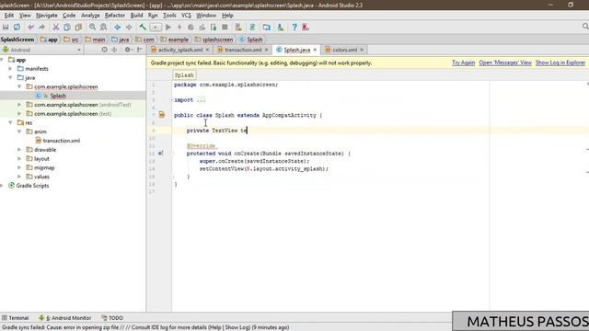The image size is (589, 331).
Task: Expand the drawable folder
Action: pos(19,150)
